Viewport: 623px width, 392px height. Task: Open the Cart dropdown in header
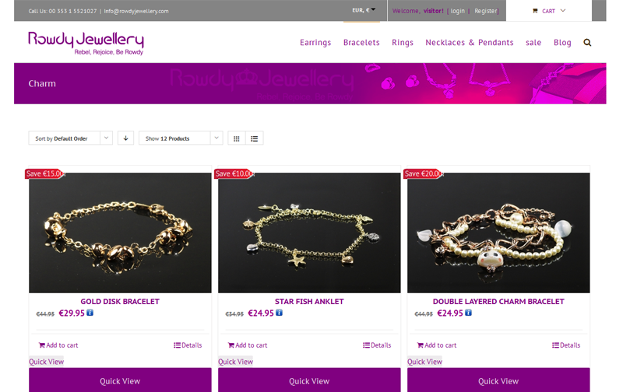pos(549,11)
